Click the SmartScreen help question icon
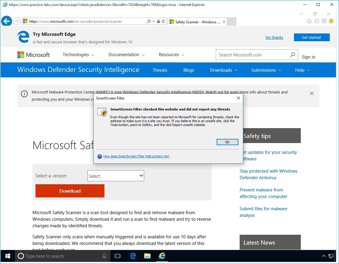 coord(100,156)
